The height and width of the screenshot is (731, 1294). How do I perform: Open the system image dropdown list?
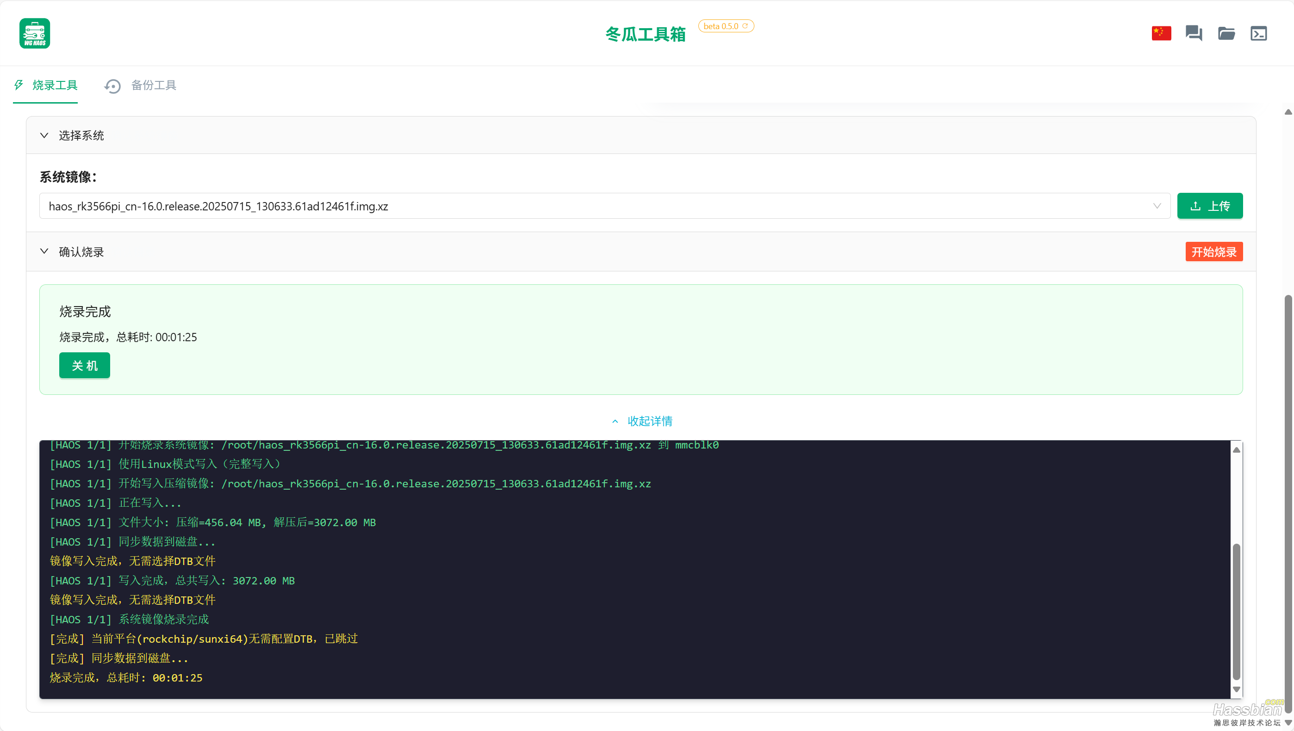pos(604,206)
